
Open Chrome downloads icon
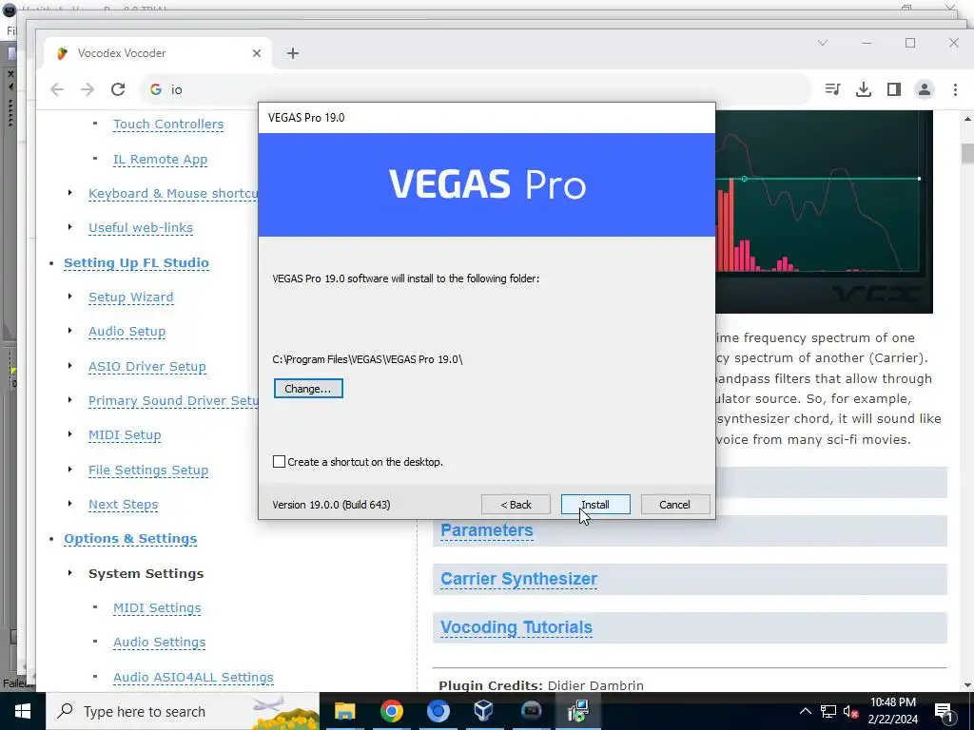(863, 89)
